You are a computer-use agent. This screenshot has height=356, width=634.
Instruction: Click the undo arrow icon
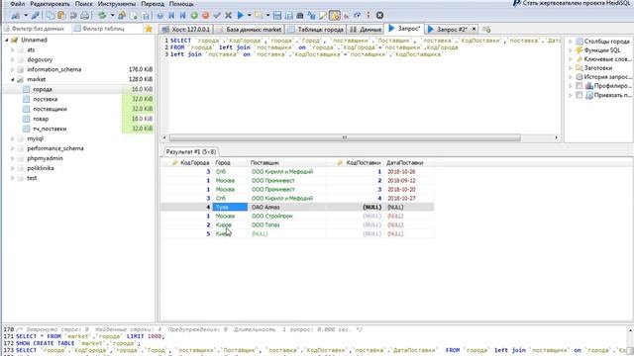pos(73,16)
